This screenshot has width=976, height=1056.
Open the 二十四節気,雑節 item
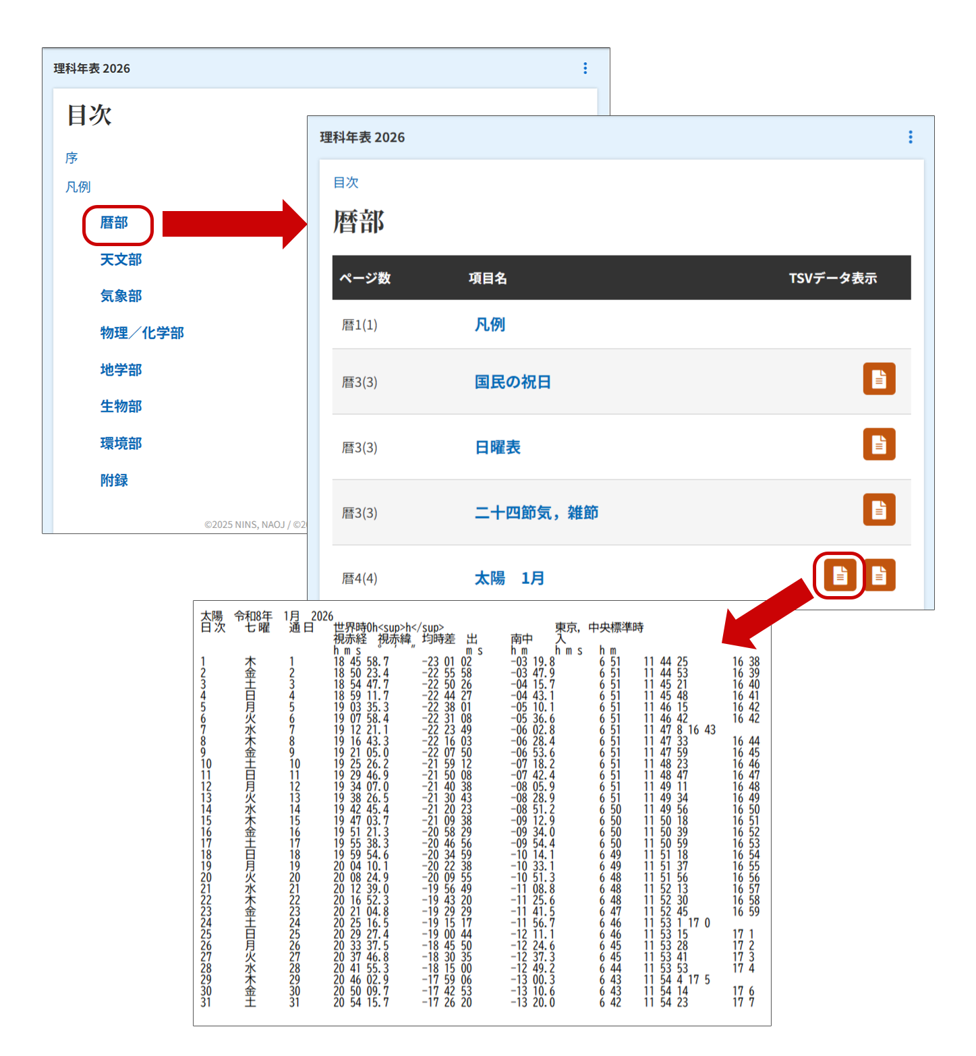coord(537,513)
